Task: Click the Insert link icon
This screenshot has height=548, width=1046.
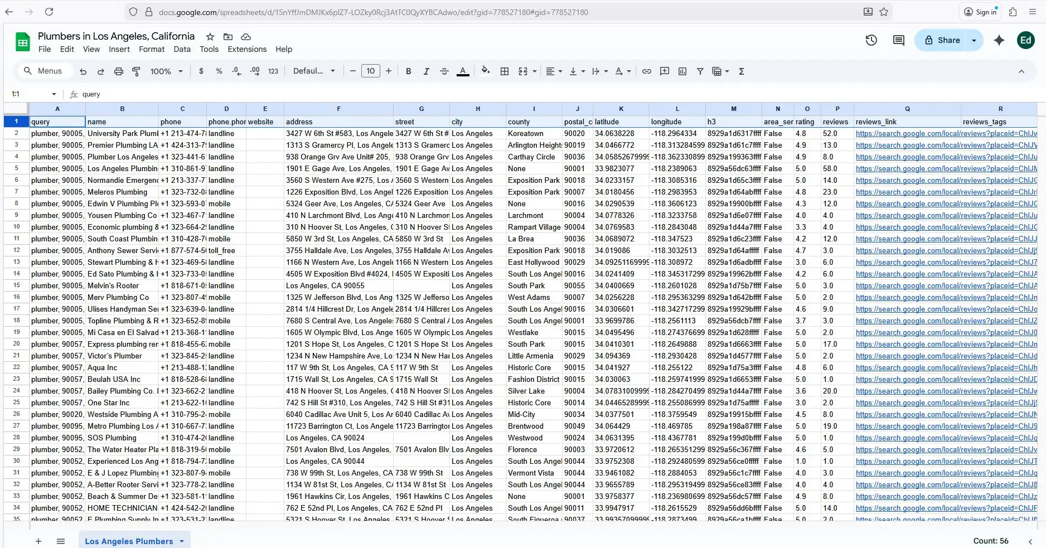Action: click(x=647, y=71)
